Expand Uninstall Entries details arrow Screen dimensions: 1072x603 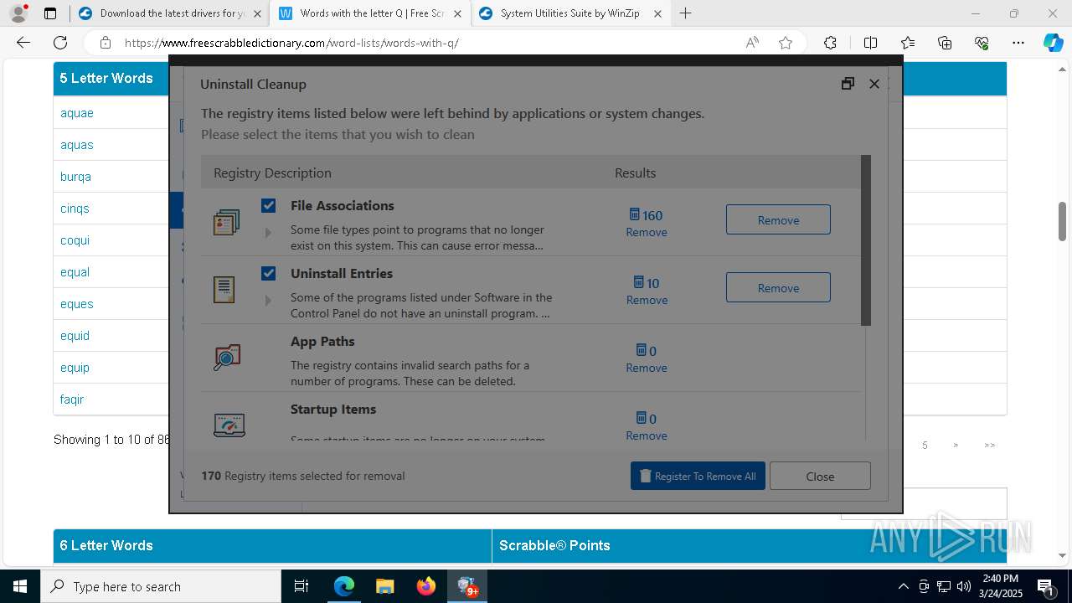pyautogui.click(x=268, y=301)
